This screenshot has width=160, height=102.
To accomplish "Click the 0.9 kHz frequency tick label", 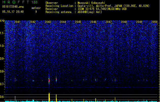I will (2, 59).
